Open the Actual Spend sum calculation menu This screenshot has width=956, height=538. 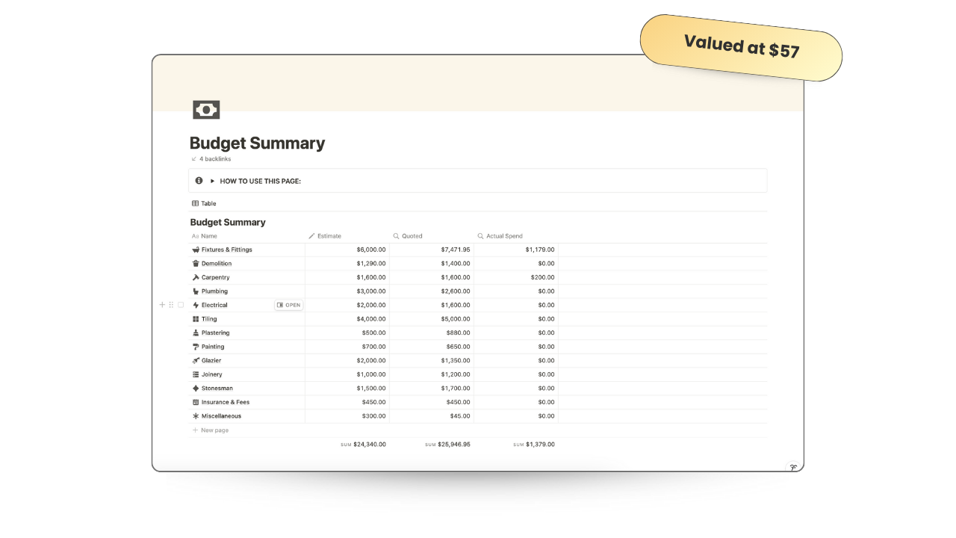(x=533, y=445)
